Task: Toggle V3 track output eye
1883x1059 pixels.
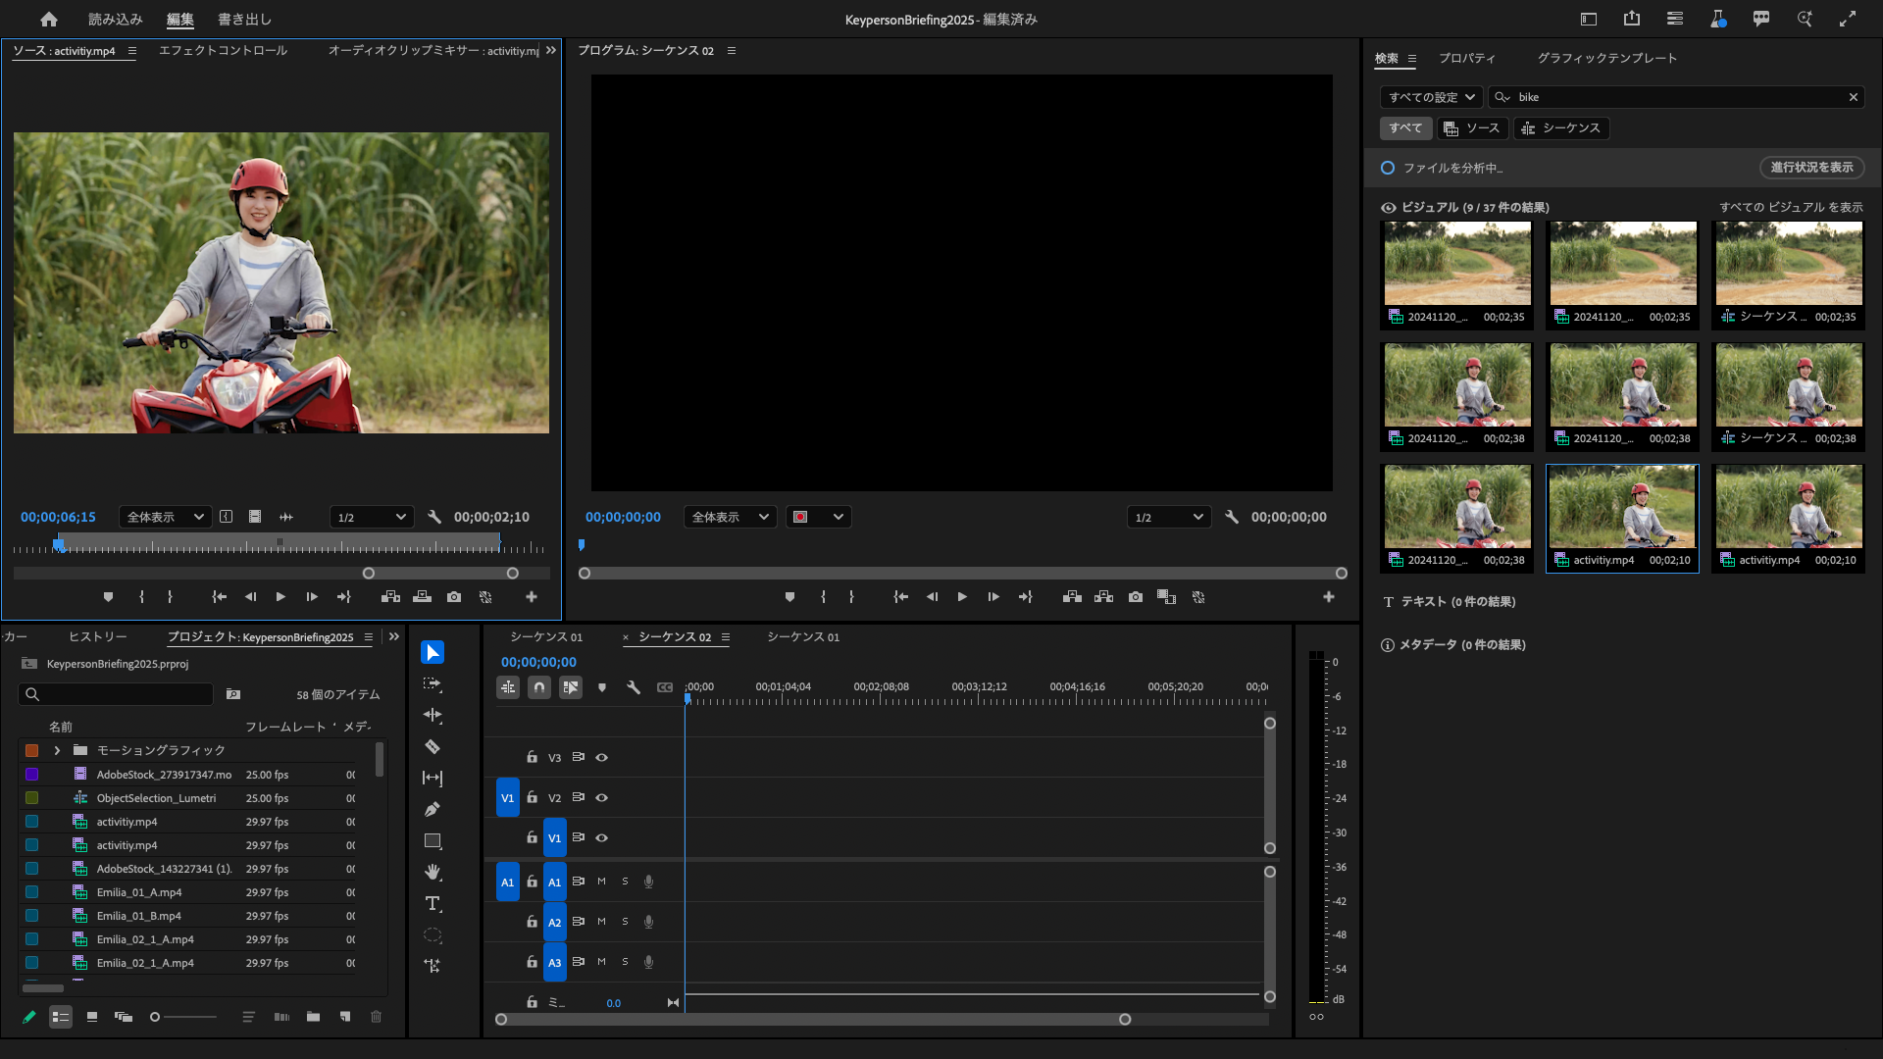Action: coord(602,758)
